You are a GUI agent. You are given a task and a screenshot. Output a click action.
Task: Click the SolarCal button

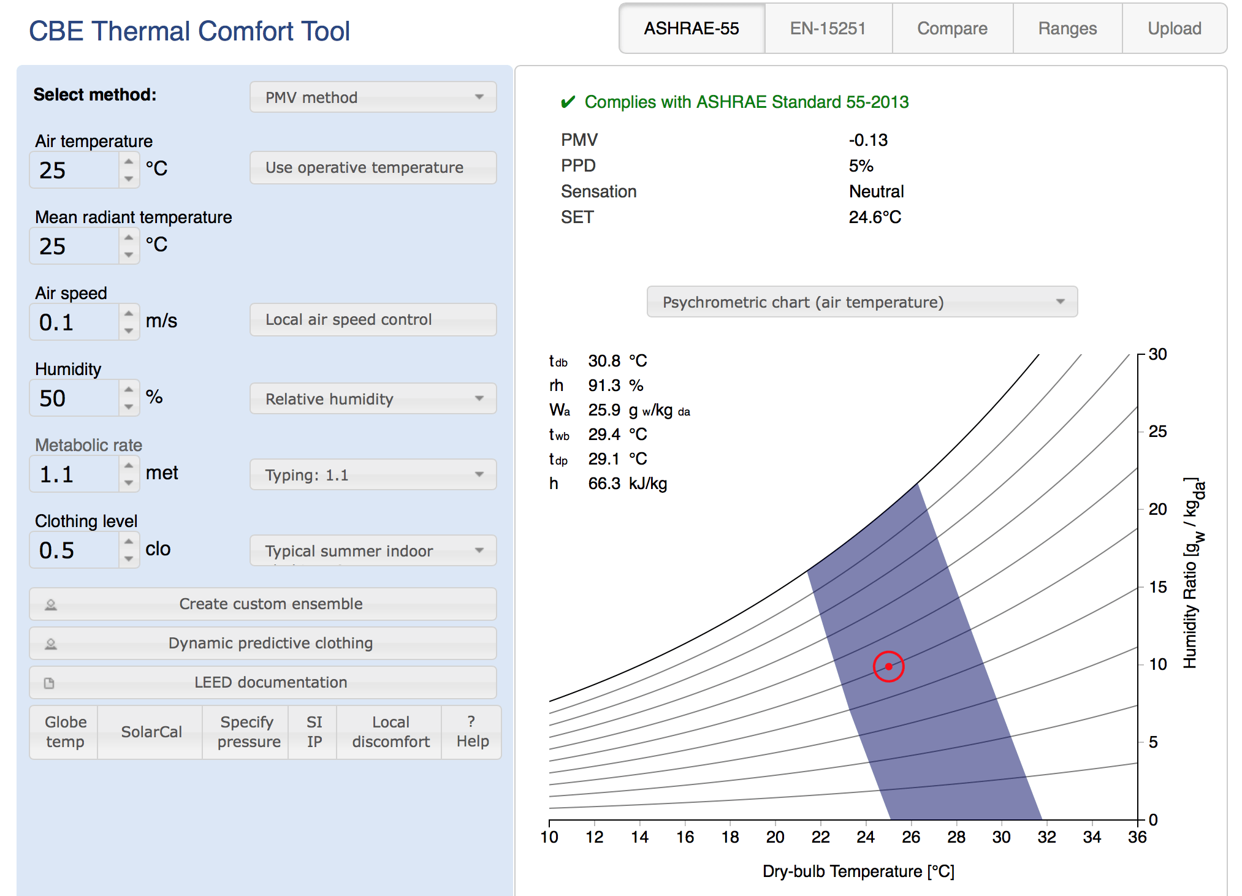151,732
